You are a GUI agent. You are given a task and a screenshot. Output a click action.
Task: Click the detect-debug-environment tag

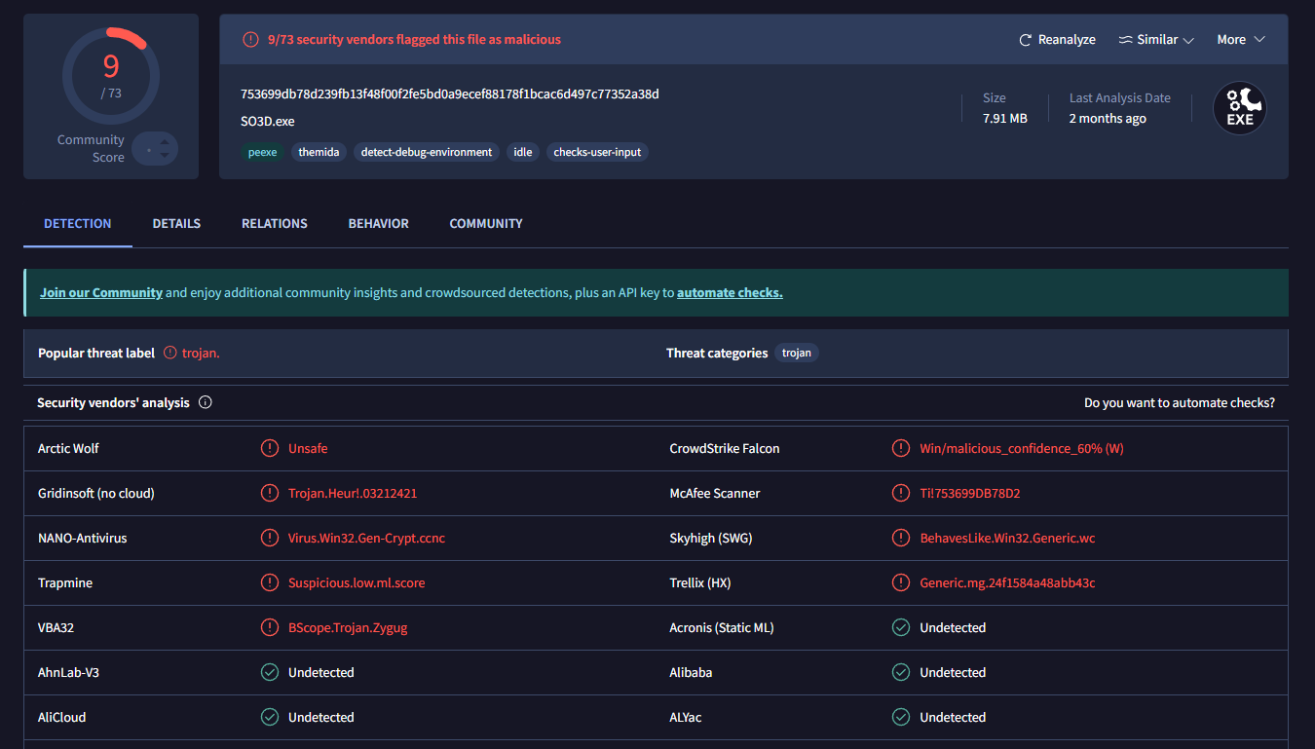[x=427, y=152]
